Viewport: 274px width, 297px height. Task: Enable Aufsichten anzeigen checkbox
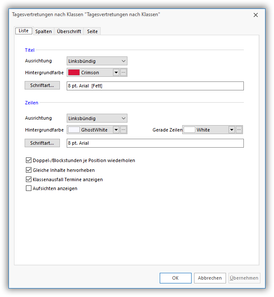coord(29,188)
